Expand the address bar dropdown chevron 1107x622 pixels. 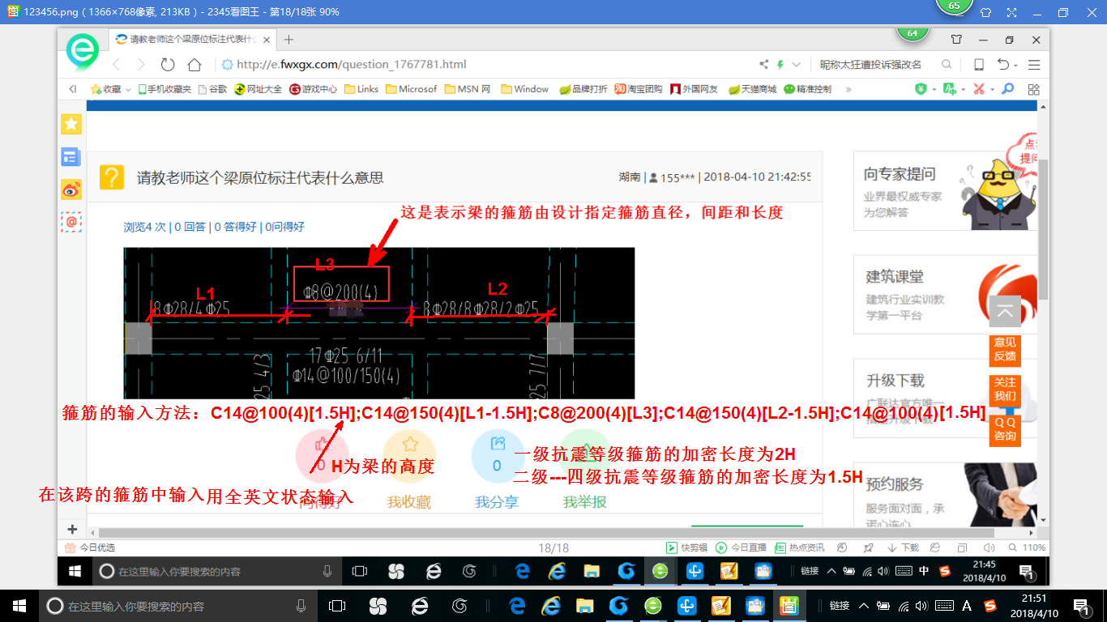pyautogui.click(x=797, y=65)
